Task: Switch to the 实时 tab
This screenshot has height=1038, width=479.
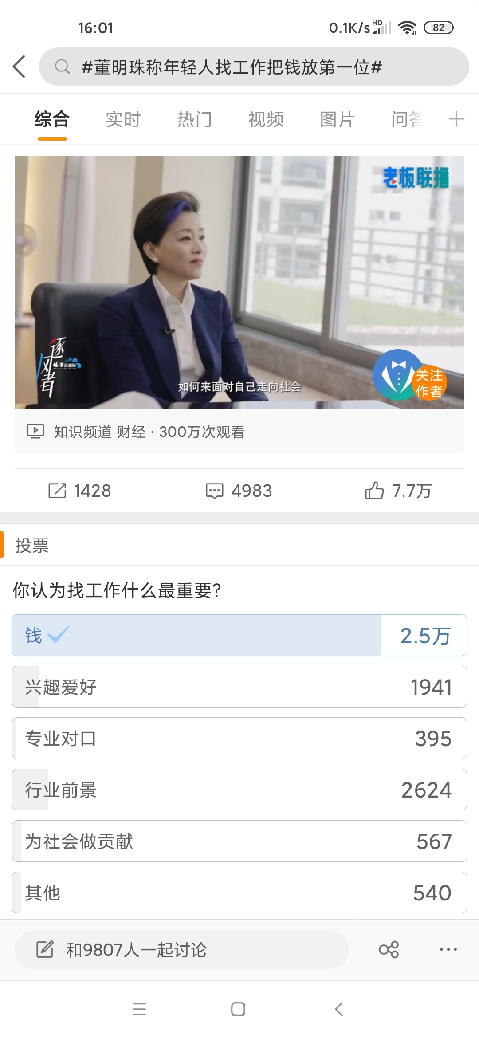Action: [x=123, y=119]
